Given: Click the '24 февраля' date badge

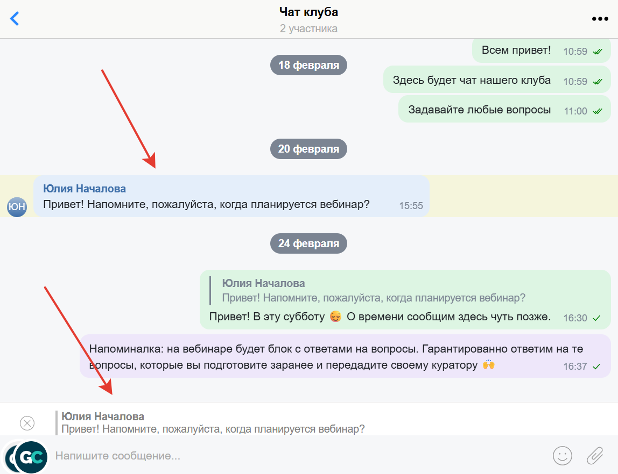Looking at the screenshot, I should pyautogui.click(x=308, y=244).
